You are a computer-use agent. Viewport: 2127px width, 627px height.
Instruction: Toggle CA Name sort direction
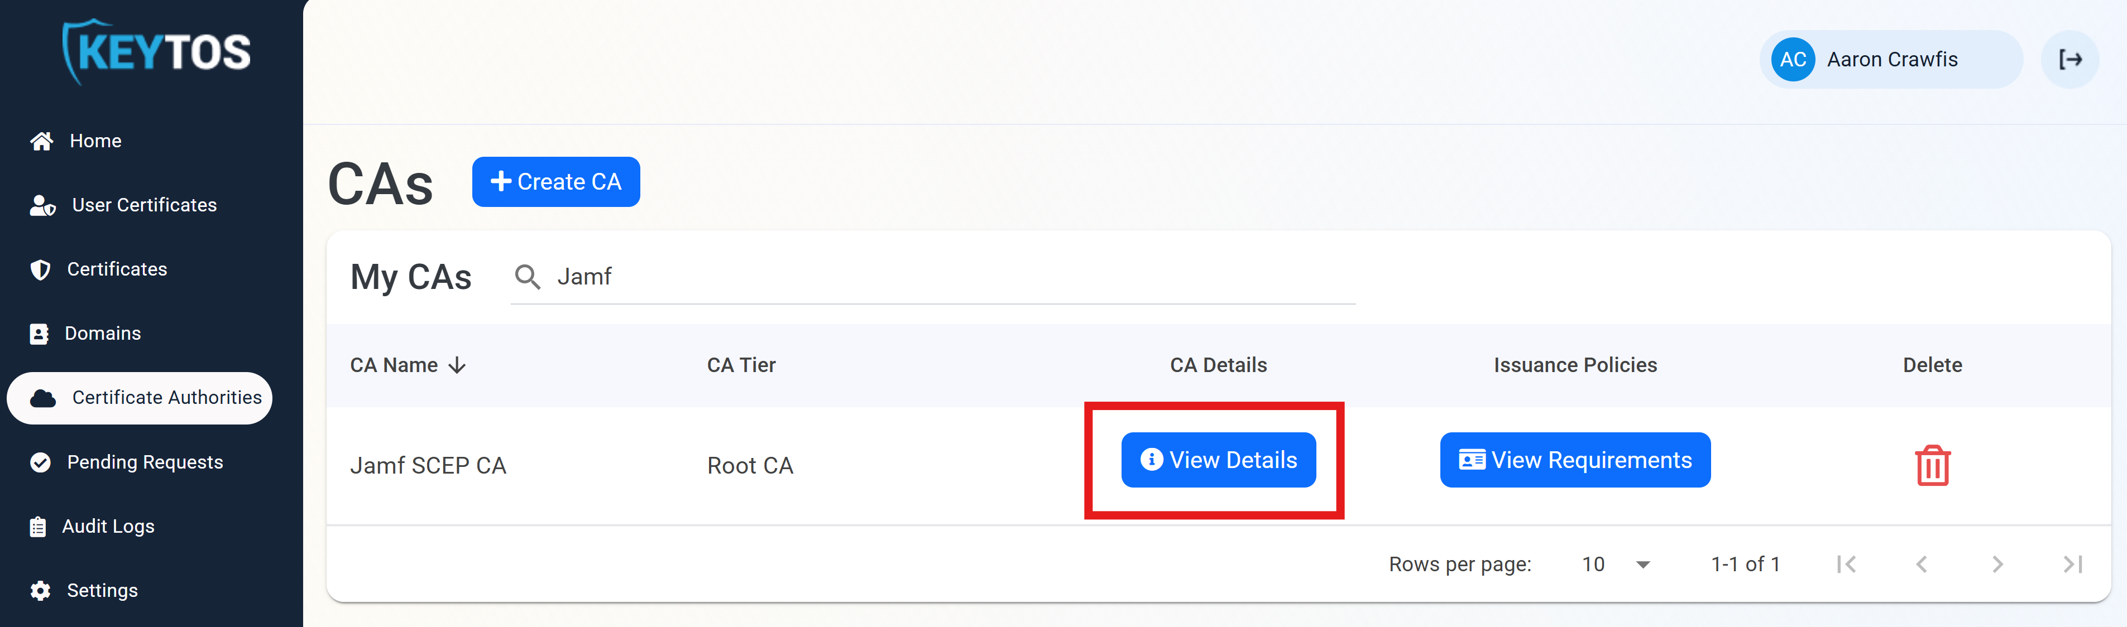click(x=458, y=365)
